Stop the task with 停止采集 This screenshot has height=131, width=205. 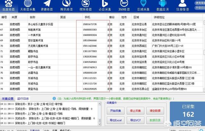point(135,111)
